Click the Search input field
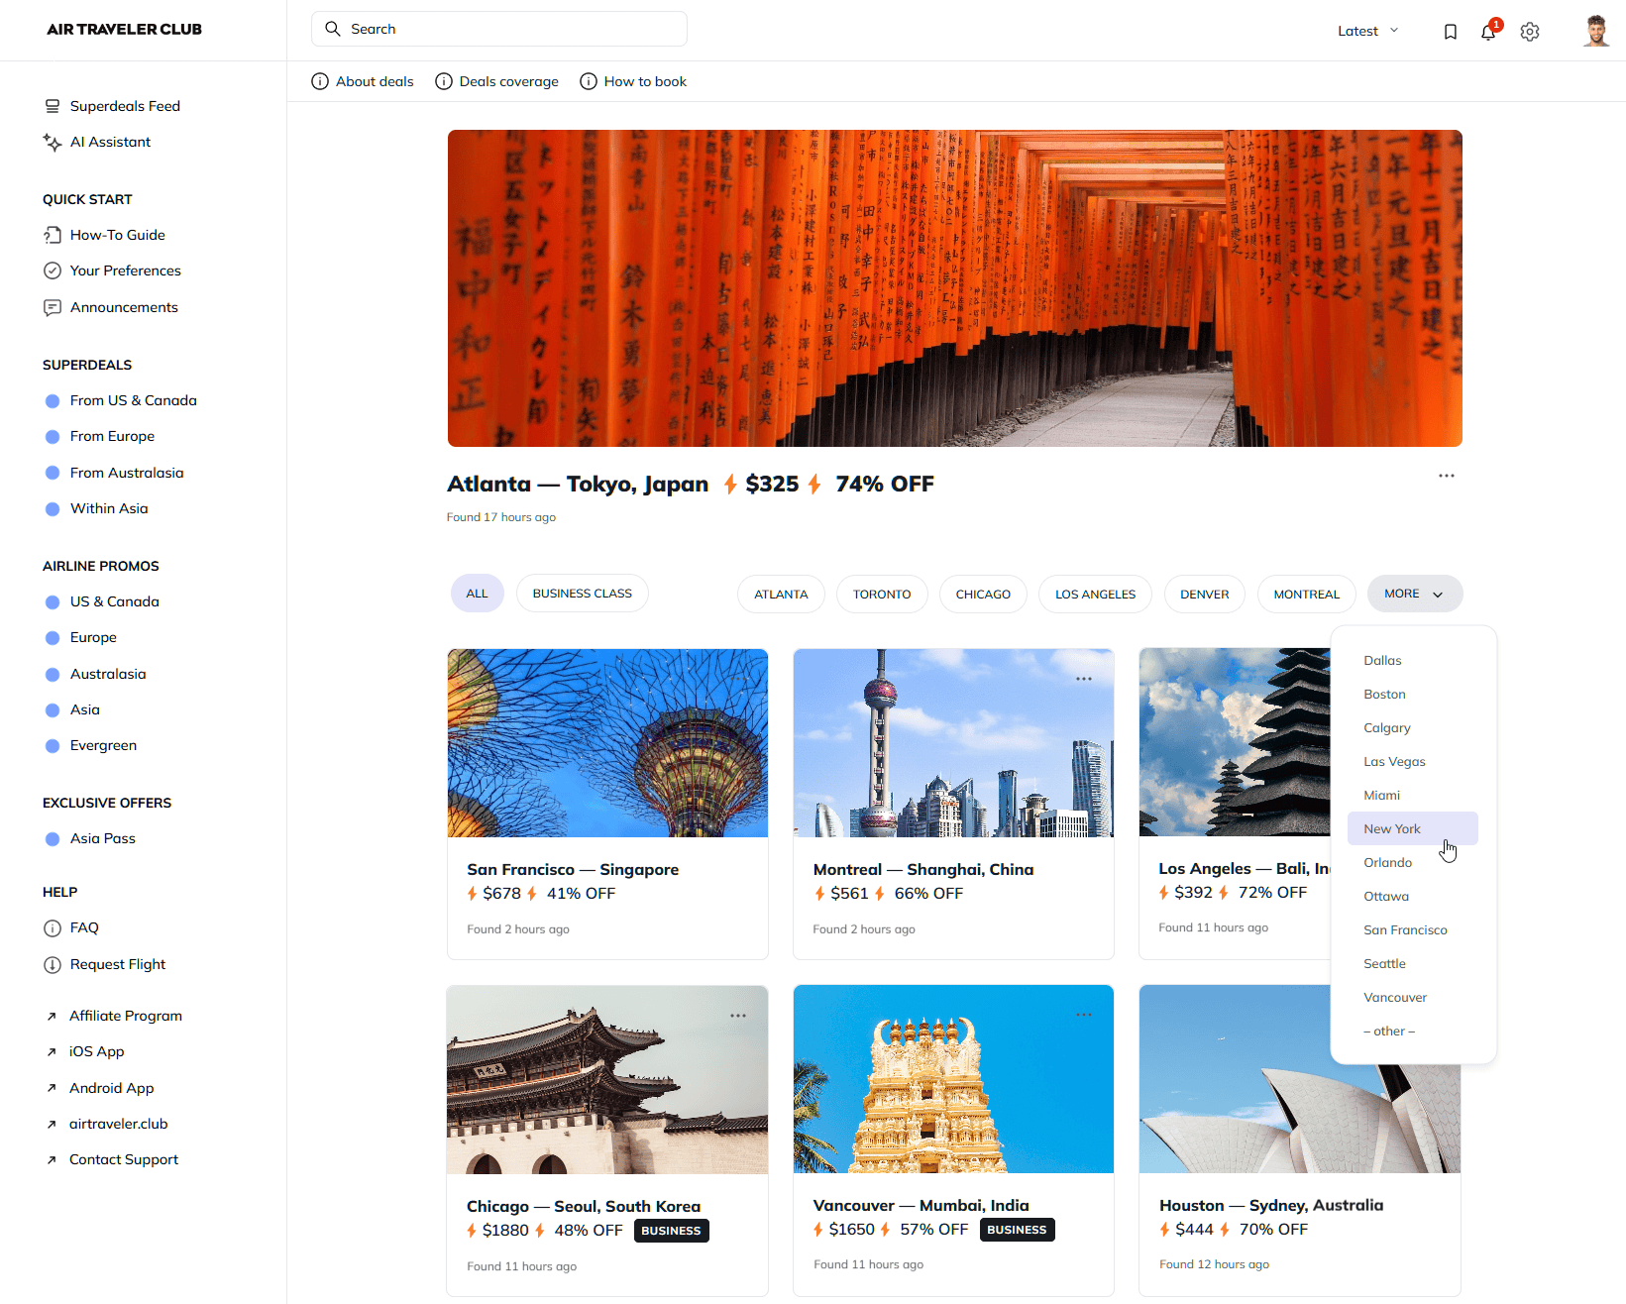Viewport: 1626px width, 1304px height. coord(499,29)
